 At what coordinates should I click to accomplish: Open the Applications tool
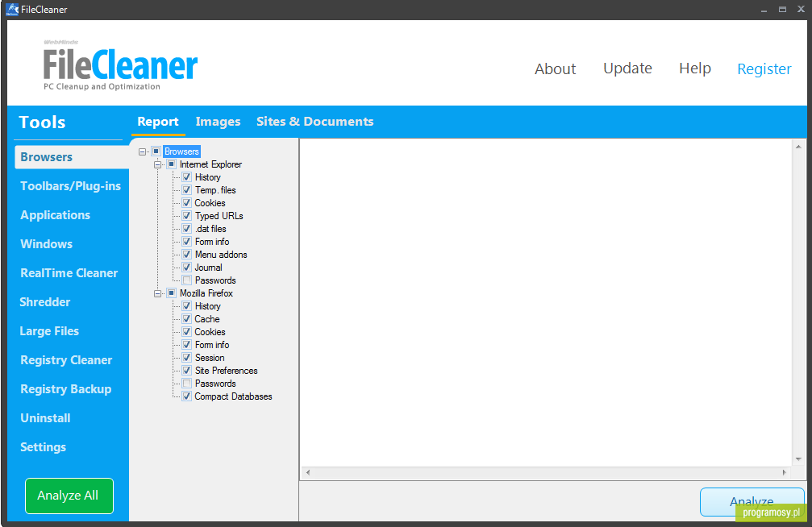(x=55, y=215)
